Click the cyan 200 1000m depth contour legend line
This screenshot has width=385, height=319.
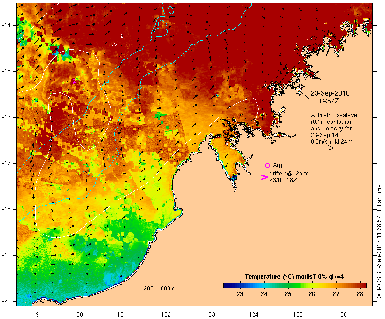pyautogui.click(x=152, y=293)
